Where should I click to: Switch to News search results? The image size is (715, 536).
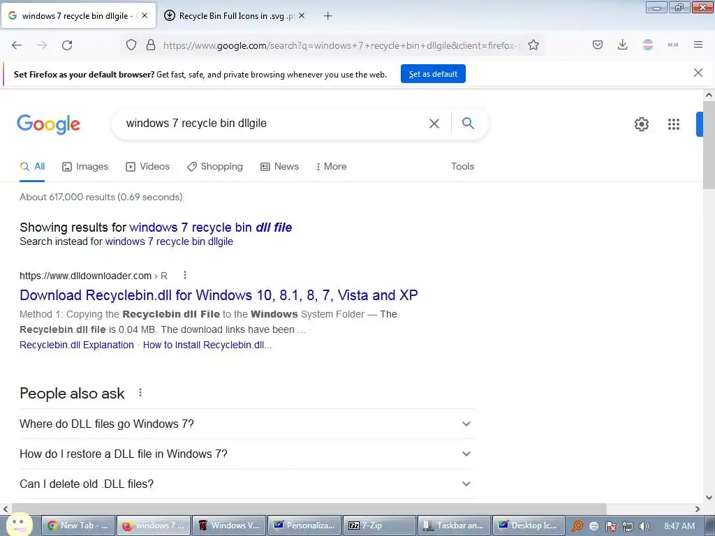[279, 166]
